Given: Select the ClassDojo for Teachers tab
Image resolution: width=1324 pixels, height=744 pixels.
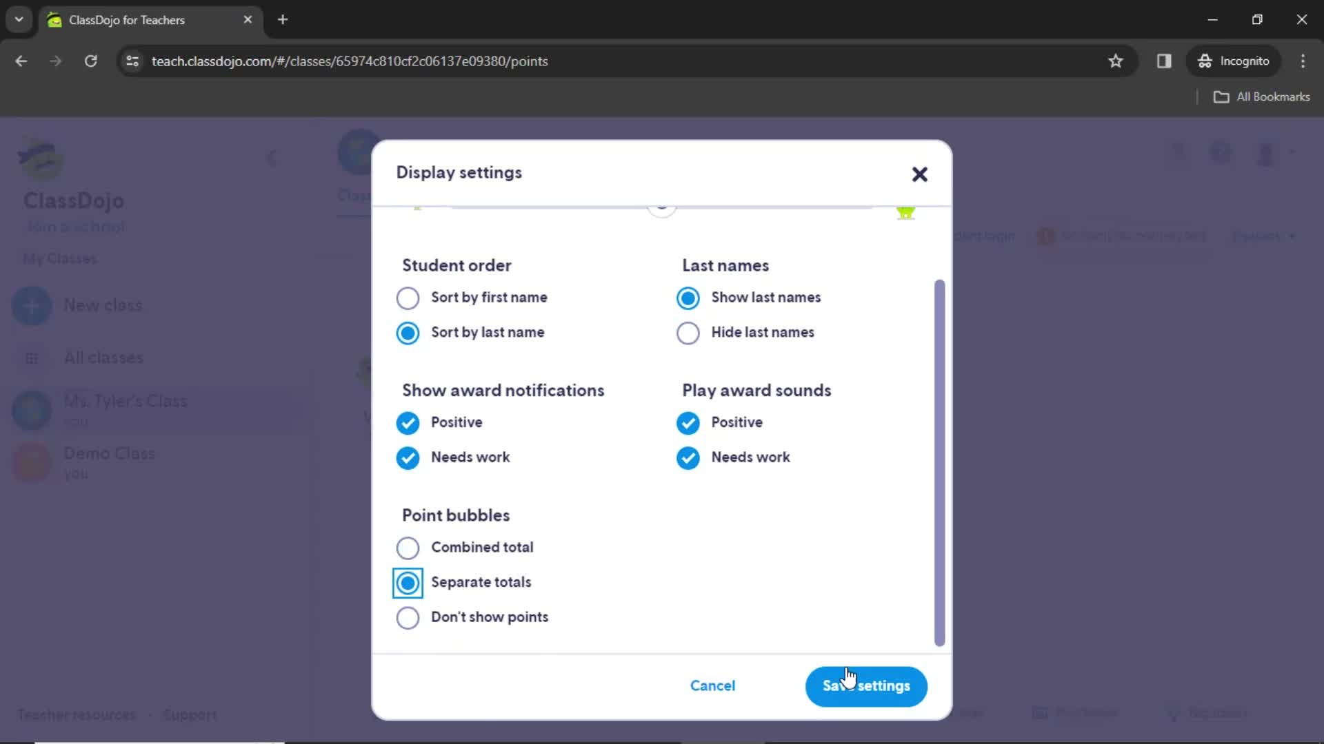Looking at the screenshot, I should 150,19.
